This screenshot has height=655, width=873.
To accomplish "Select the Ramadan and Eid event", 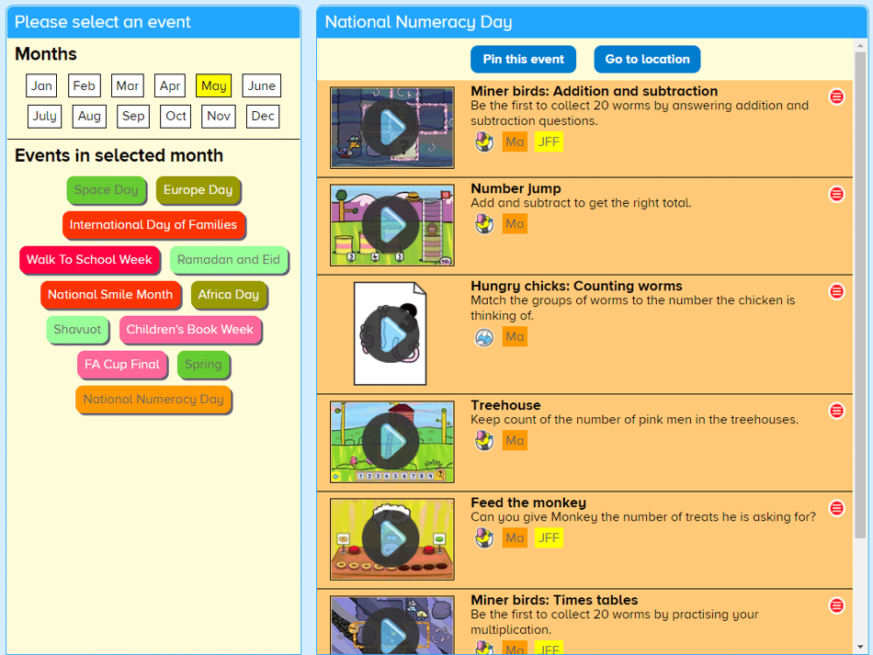I will pyautogui.click(x=229, y=260).
